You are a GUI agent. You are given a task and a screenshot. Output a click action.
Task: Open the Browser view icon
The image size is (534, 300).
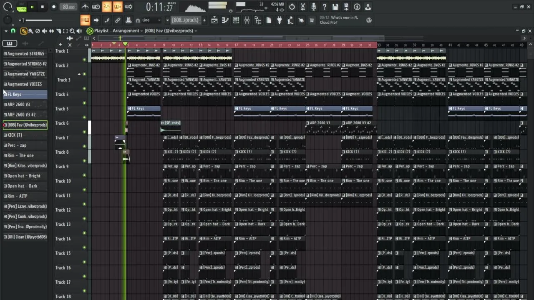click(x=258, y=20)
